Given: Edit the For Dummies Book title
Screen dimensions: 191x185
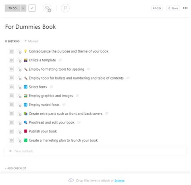Looking at the screenshot, I should [x=30, y=27].
